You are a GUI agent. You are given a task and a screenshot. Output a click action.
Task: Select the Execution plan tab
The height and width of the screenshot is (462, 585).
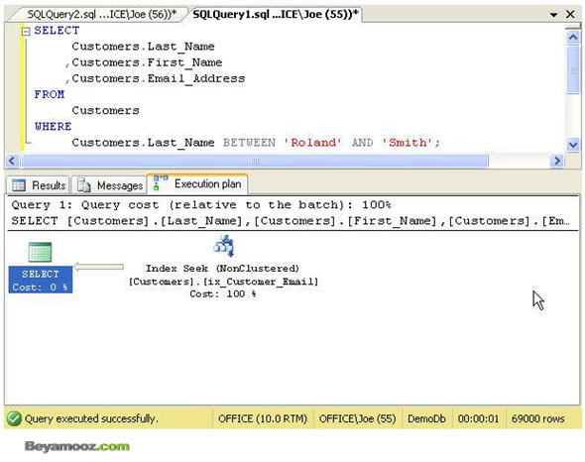(x=197, y=183)
